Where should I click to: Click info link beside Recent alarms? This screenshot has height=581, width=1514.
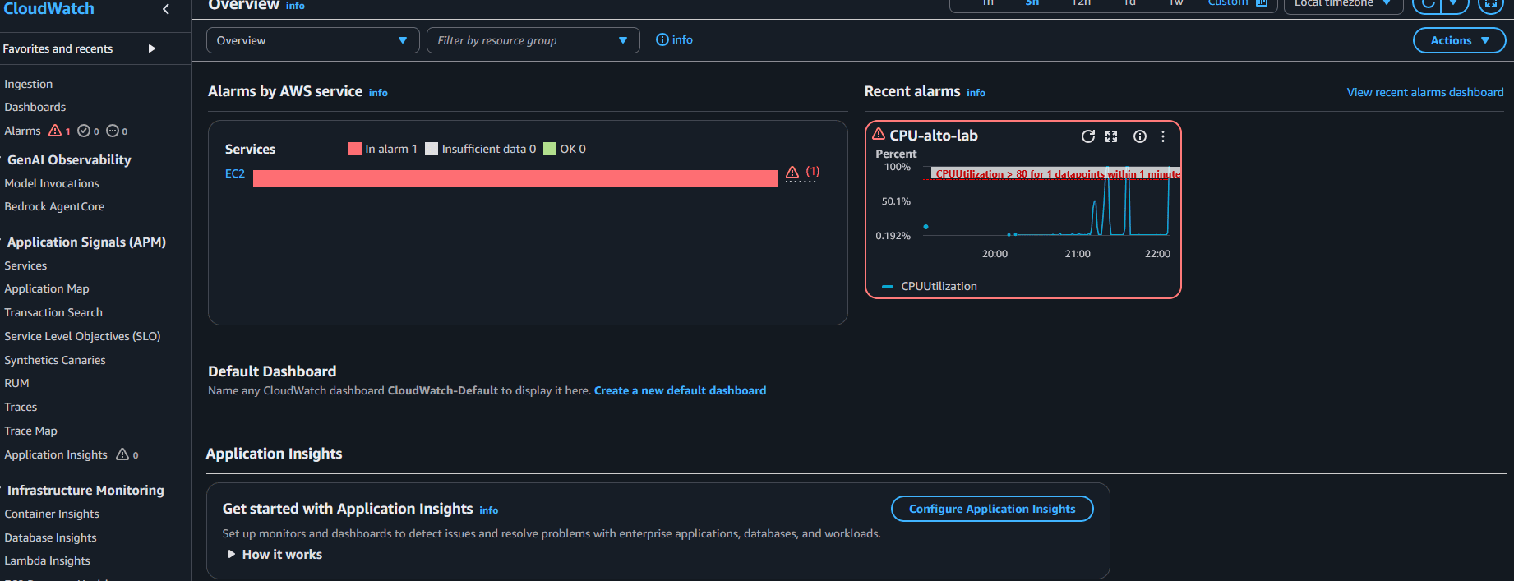[976, 93]
